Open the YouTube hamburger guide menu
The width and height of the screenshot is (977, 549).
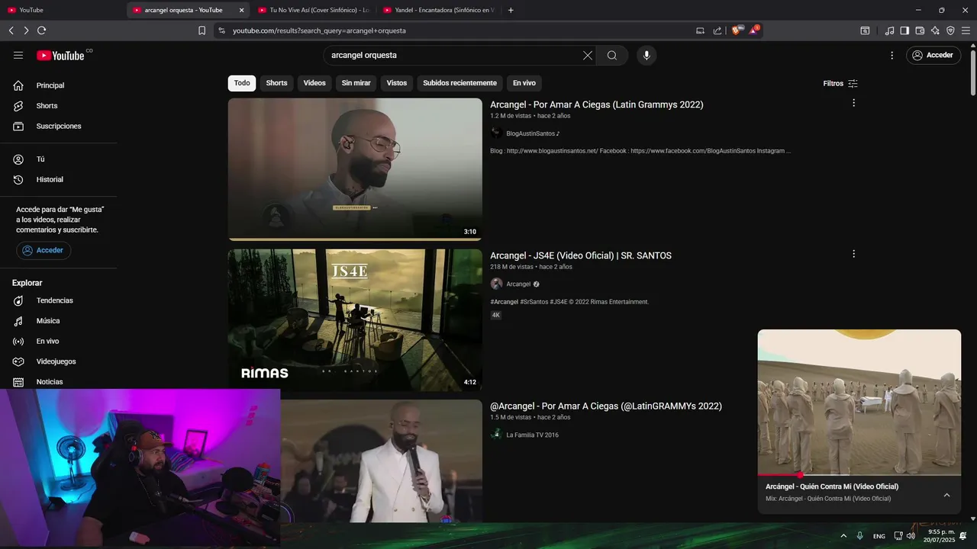coord(18,55)
